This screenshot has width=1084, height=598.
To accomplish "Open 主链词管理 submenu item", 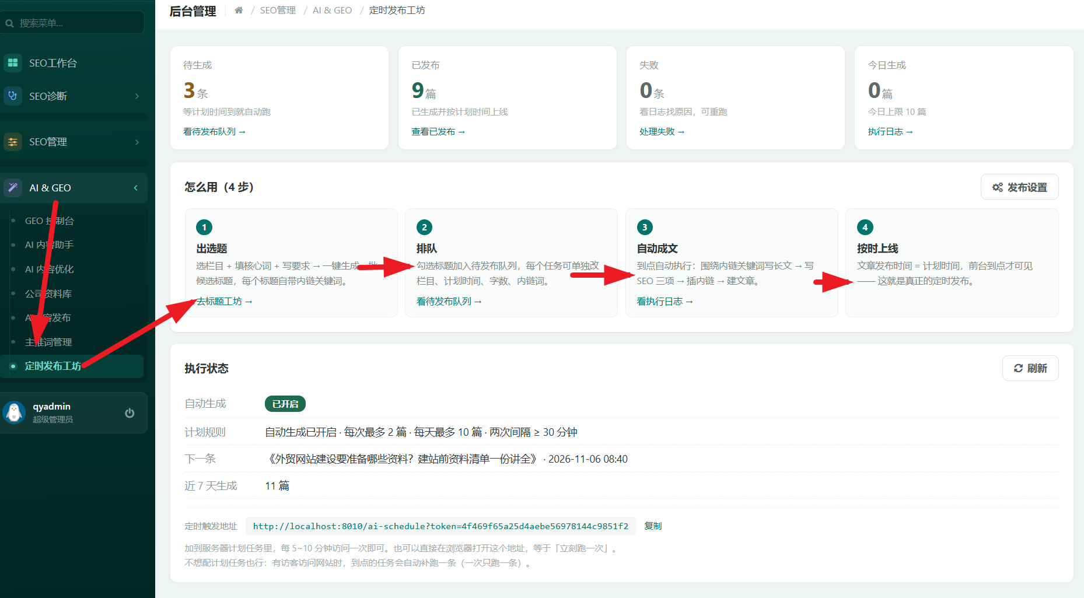I will tap(48, 342).
